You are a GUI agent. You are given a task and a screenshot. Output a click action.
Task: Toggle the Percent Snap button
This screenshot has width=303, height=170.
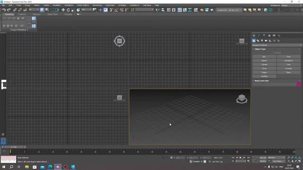click(122, 10)
